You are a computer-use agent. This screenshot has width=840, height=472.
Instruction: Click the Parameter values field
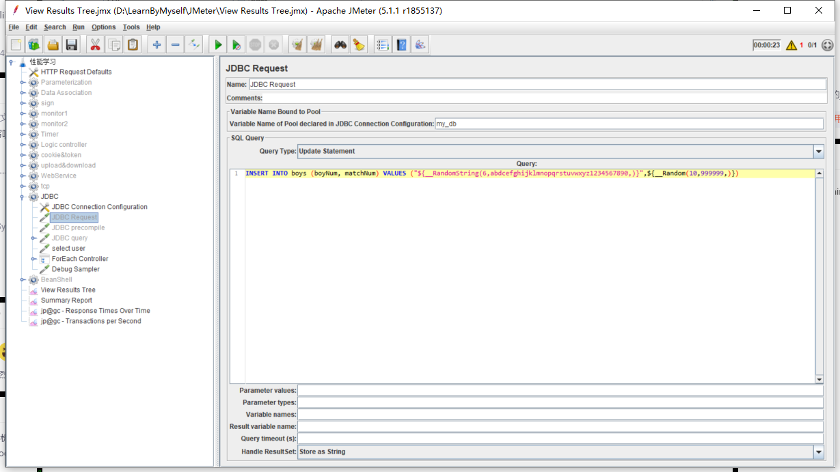tap(560, 391)
